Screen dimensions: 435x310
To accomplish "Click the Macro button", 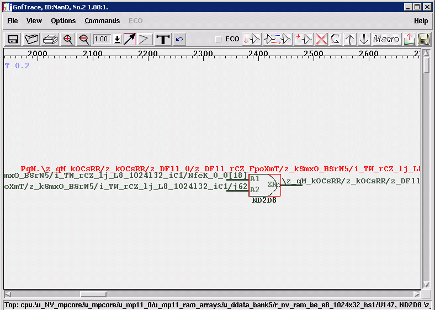I will pyautogui.click(x=386, y=39).
